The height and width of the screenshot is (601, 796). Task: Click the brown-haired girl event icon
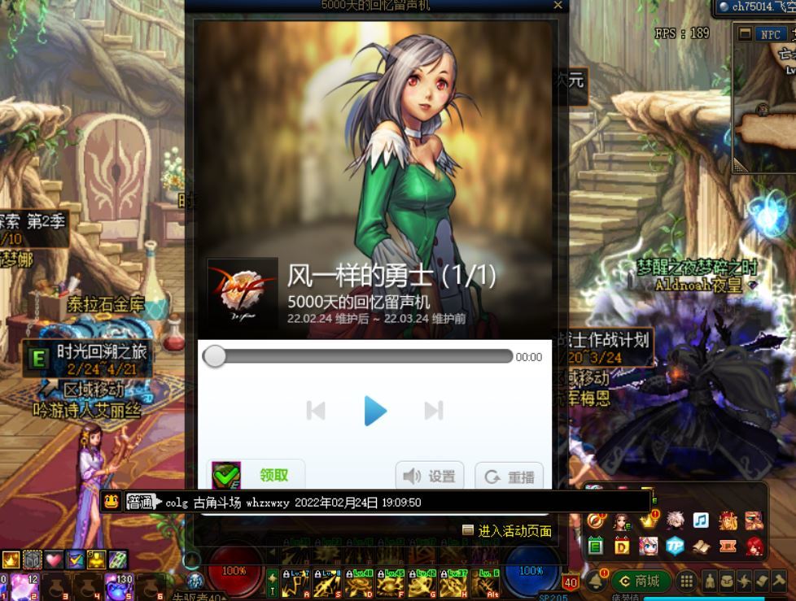click(x=622, y=520)
